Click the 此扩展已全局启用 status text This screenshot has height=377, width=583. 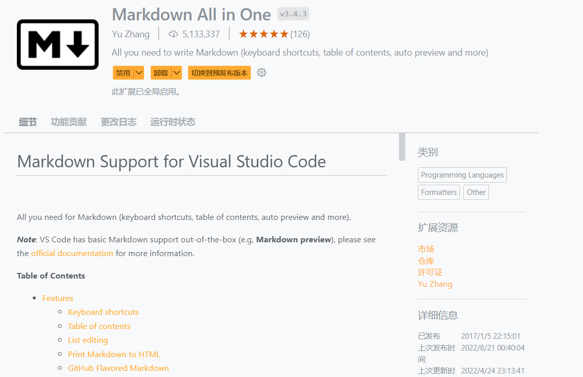point(146,92)
